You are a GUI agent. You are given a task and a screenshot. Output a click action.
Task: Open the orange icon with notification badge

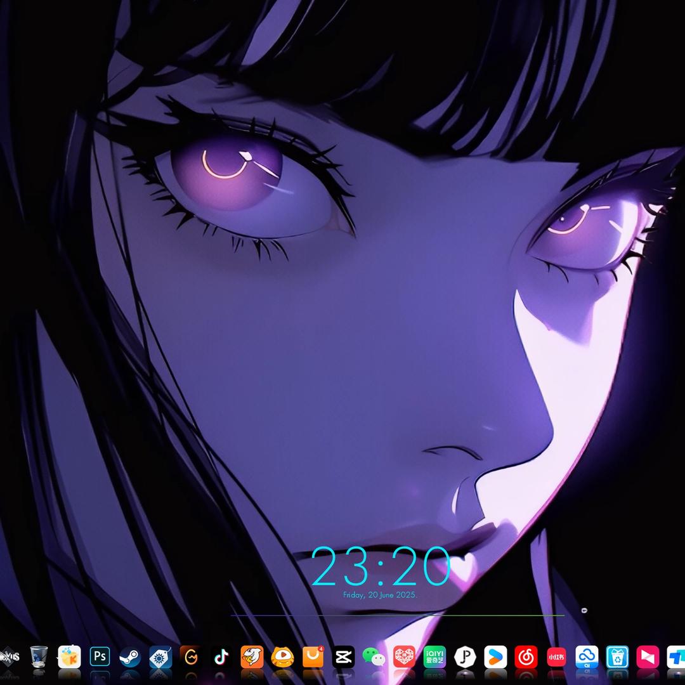[313, 656]
